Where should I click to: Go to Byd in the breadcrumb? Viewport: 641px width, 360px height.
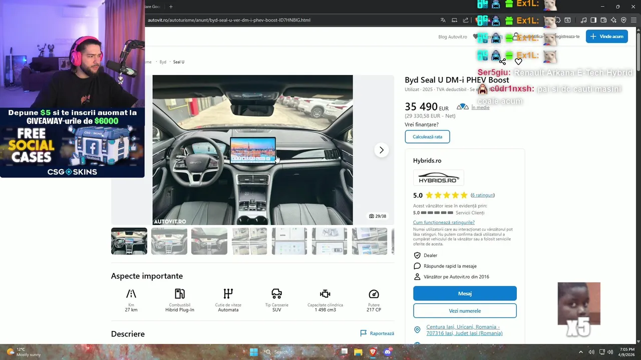(163, 62)
